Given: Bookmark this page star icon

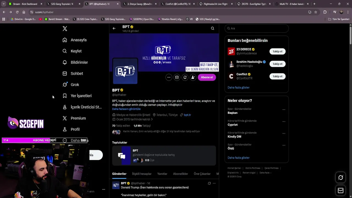Looking at the screenshot, I should click(x=316, y=12).
